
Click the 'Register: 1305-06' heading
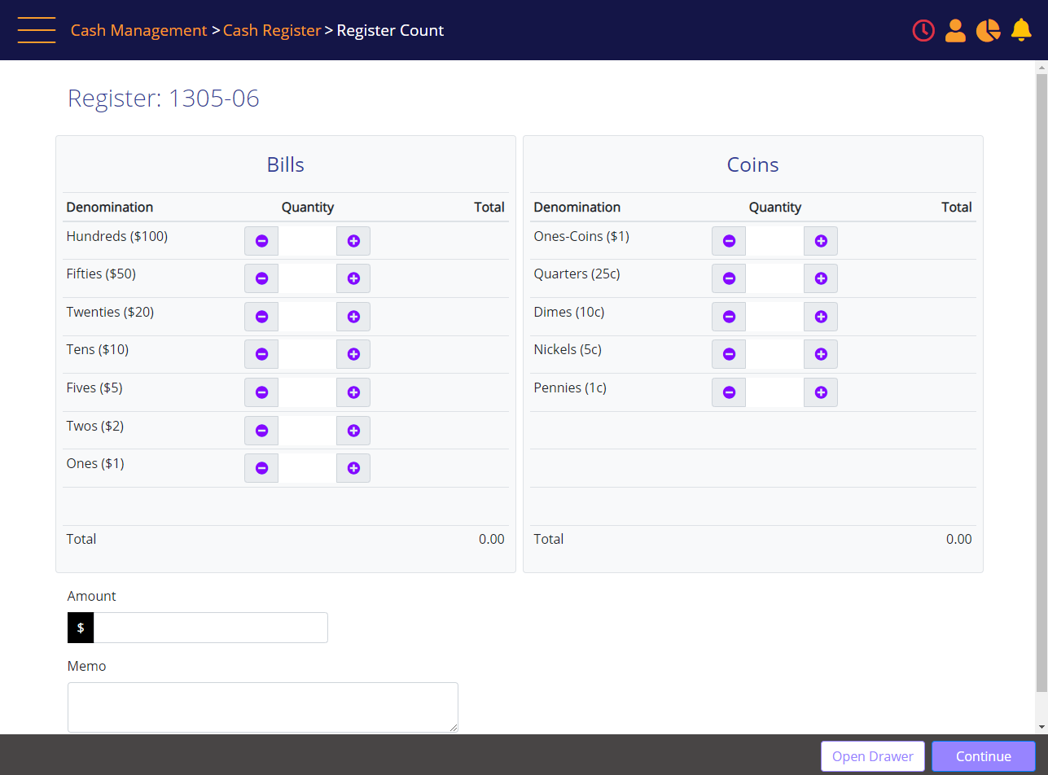coord(164,99)
